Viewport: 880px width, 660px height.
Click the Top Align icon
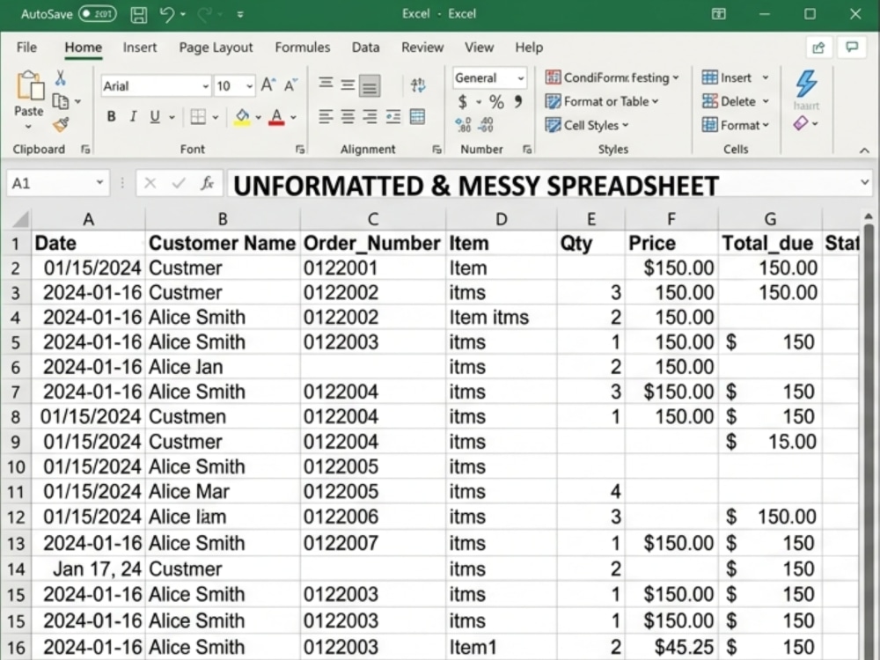coord(326,84)
